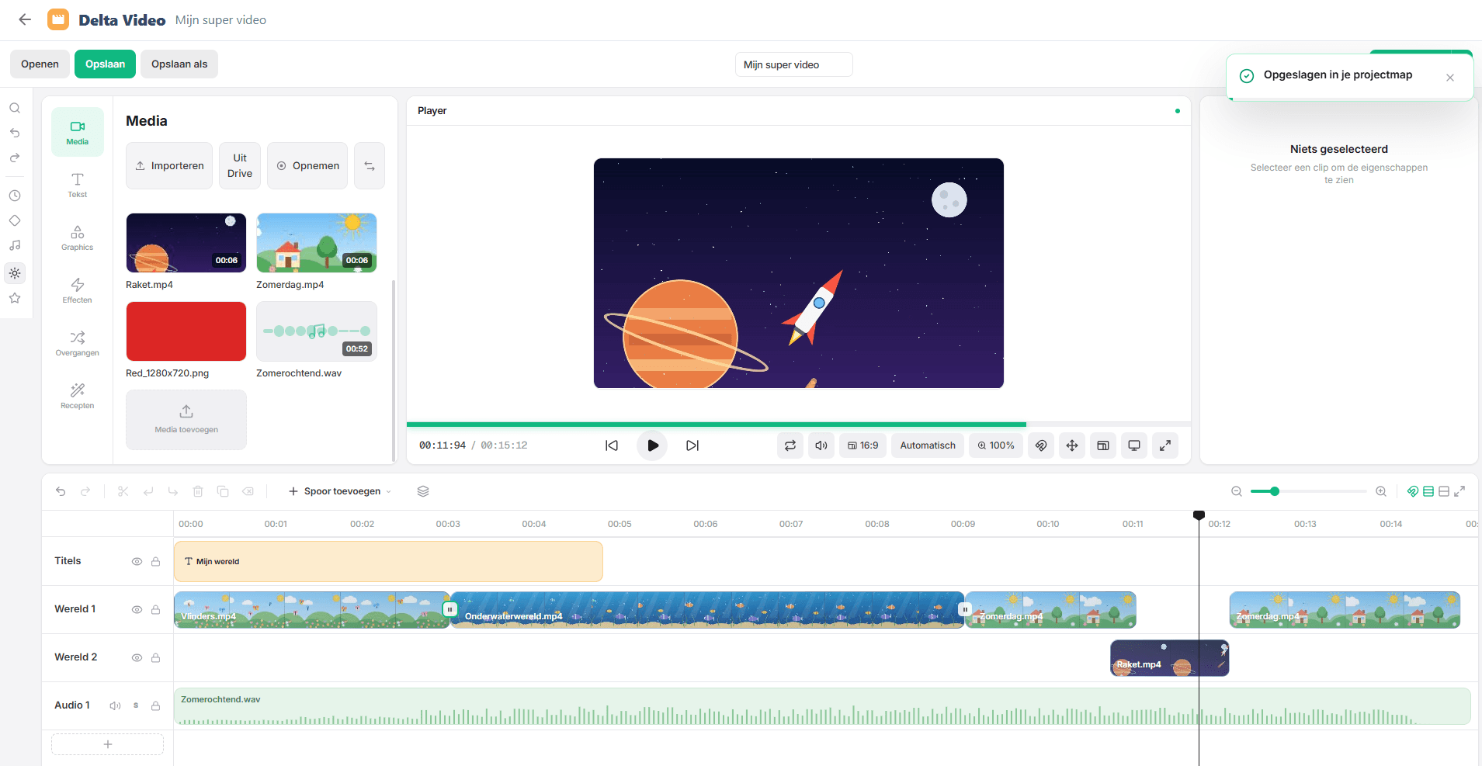This screenshot has width=1482, height=766.
Task: Click the layers stack icon in timeline toolbar
Action: 423,491
